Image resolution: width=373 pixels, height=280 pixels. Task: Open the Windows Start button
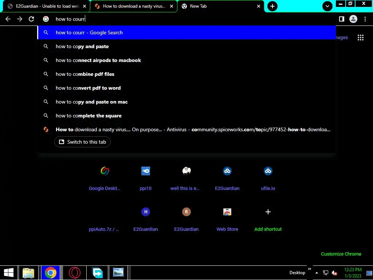(9, 273)
